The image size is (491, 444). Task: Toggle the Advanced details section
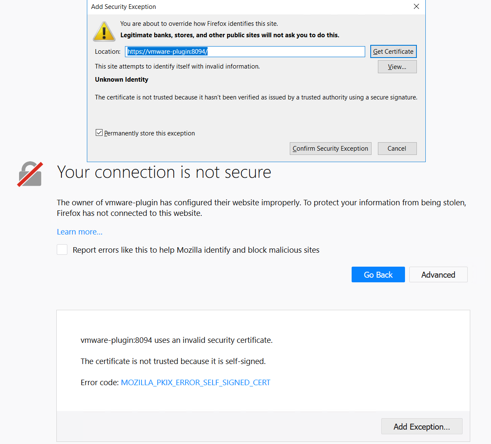click(x=438, y=275)
